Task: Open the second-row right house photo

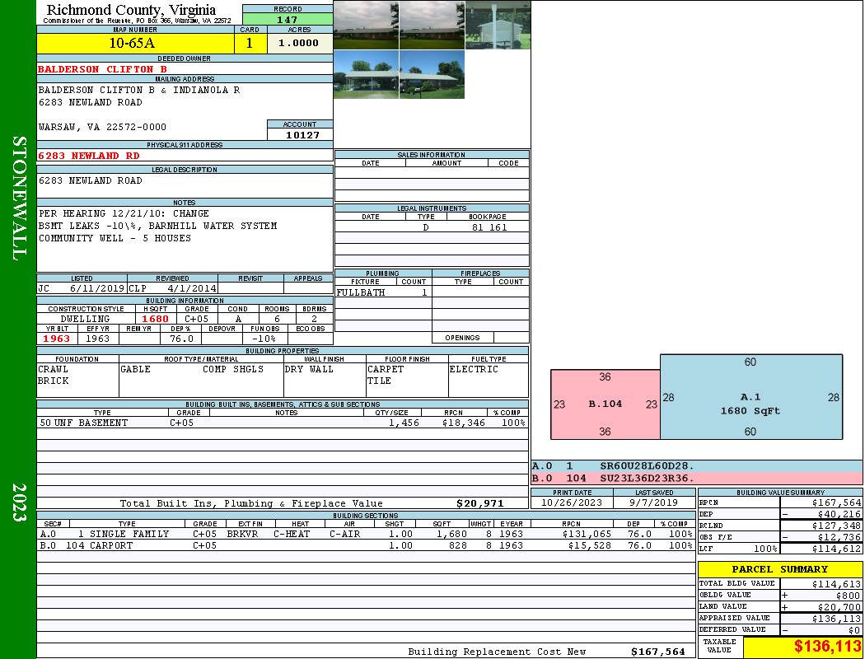Action: click(432, 74)
